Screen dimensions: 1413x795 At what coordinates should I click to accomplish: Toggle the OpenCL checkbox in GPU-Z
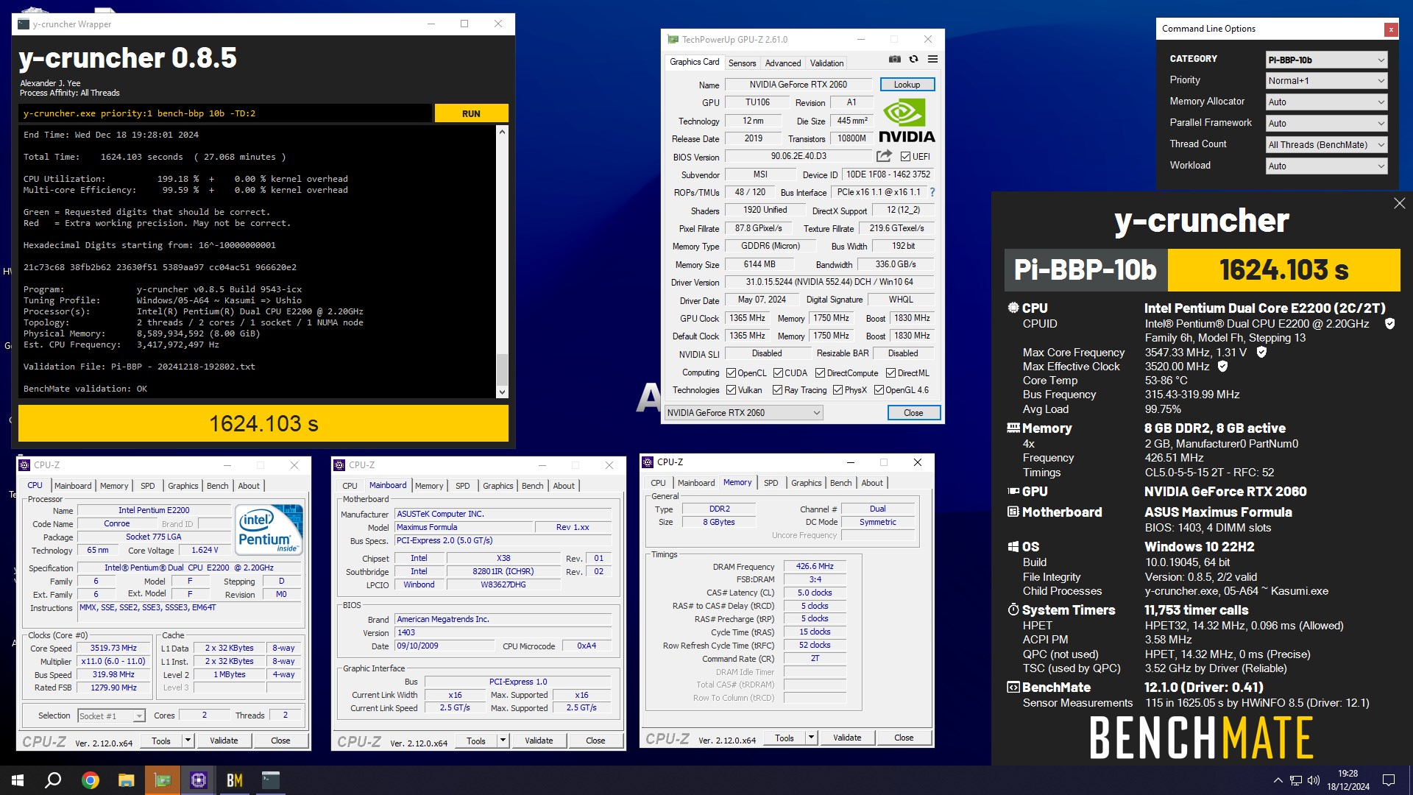(731, 373)
